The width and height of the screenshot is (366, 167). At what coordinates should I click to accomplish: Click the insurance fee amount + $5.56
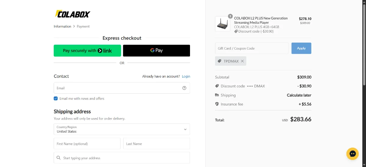tap(305, 104)
